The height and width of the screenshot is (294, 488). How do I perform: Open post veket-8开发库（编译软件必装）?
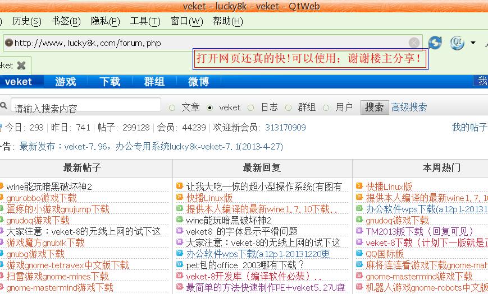coord(254,276)
